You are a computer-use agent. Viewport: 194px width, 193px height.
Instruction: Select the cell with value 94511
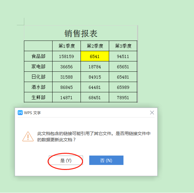[x=123, y=56]
